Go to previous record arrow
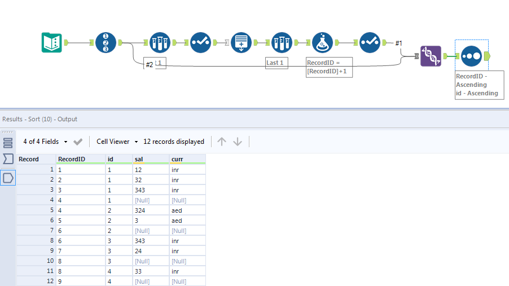 coord(222,142)
